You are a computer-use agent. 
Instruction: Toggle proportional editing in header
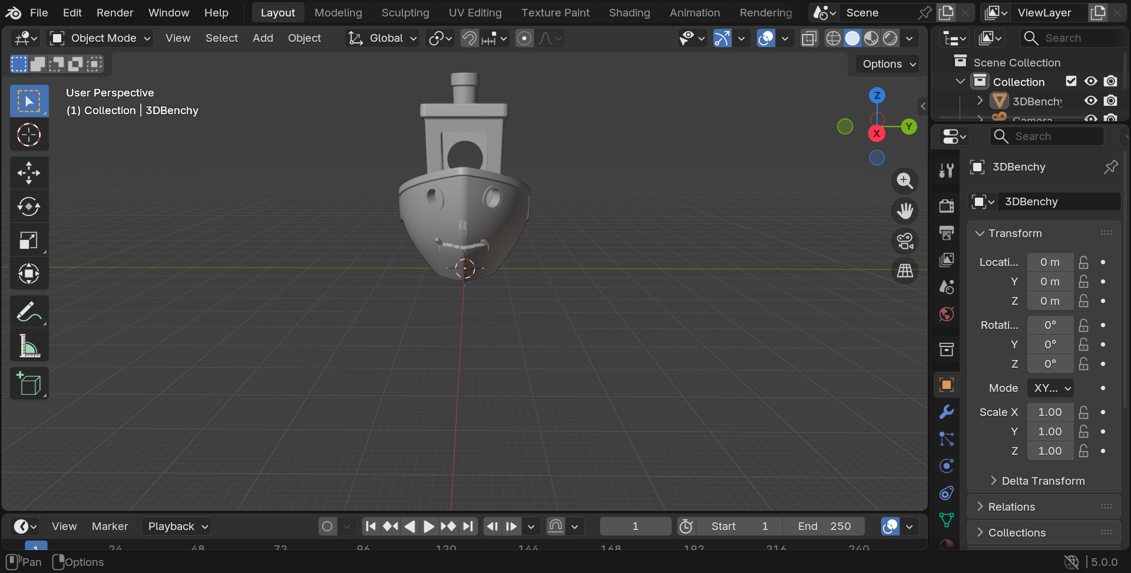coord(524,38)
